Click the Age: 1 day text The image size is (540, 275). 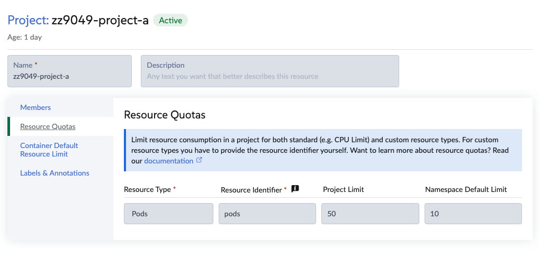click(25, 37)
